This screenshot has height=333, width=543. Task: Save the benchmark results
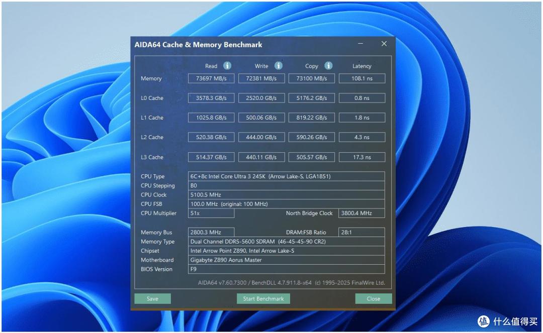[152, 299]
